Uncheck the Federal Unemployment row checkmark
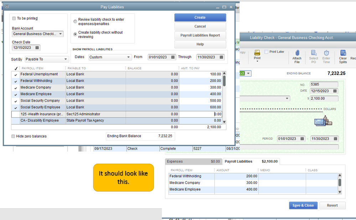Image resolution: width=356 pixels, height=220 pixels. (x=16, y=75)
